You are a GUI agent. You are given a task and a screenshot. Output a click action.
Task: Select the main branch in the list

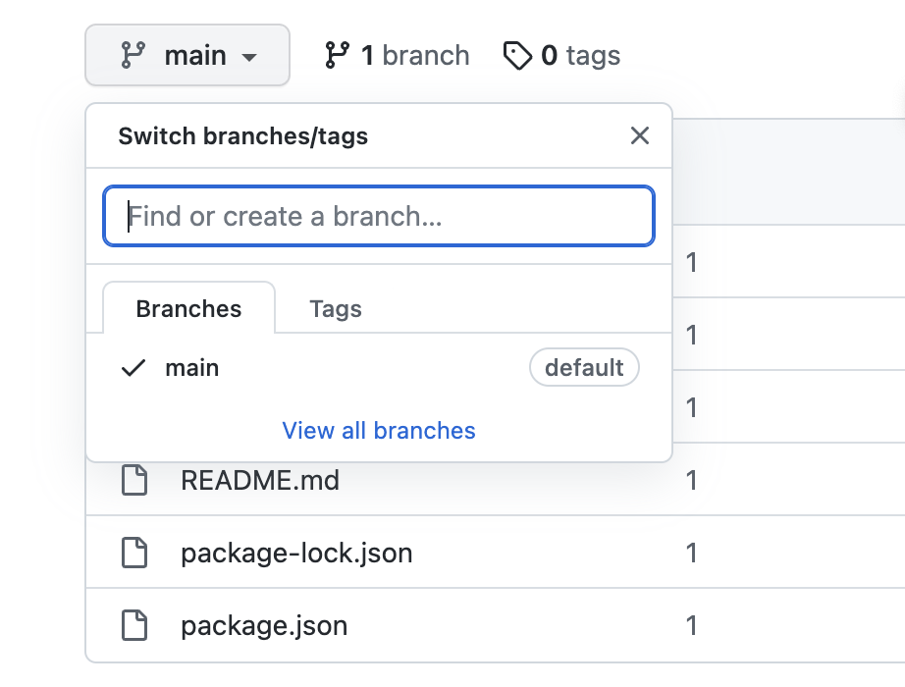click(x=379, y=367)
